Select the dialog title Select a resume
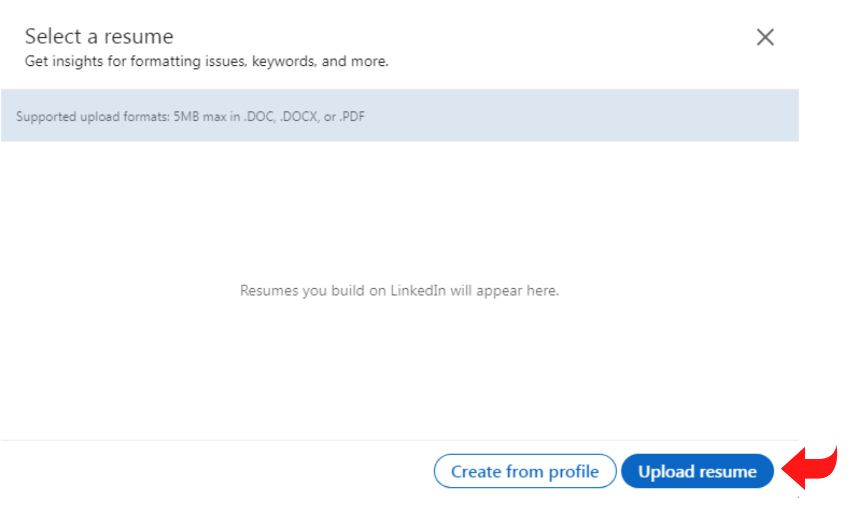Screen dimensions: 861x506 [99, 35]
